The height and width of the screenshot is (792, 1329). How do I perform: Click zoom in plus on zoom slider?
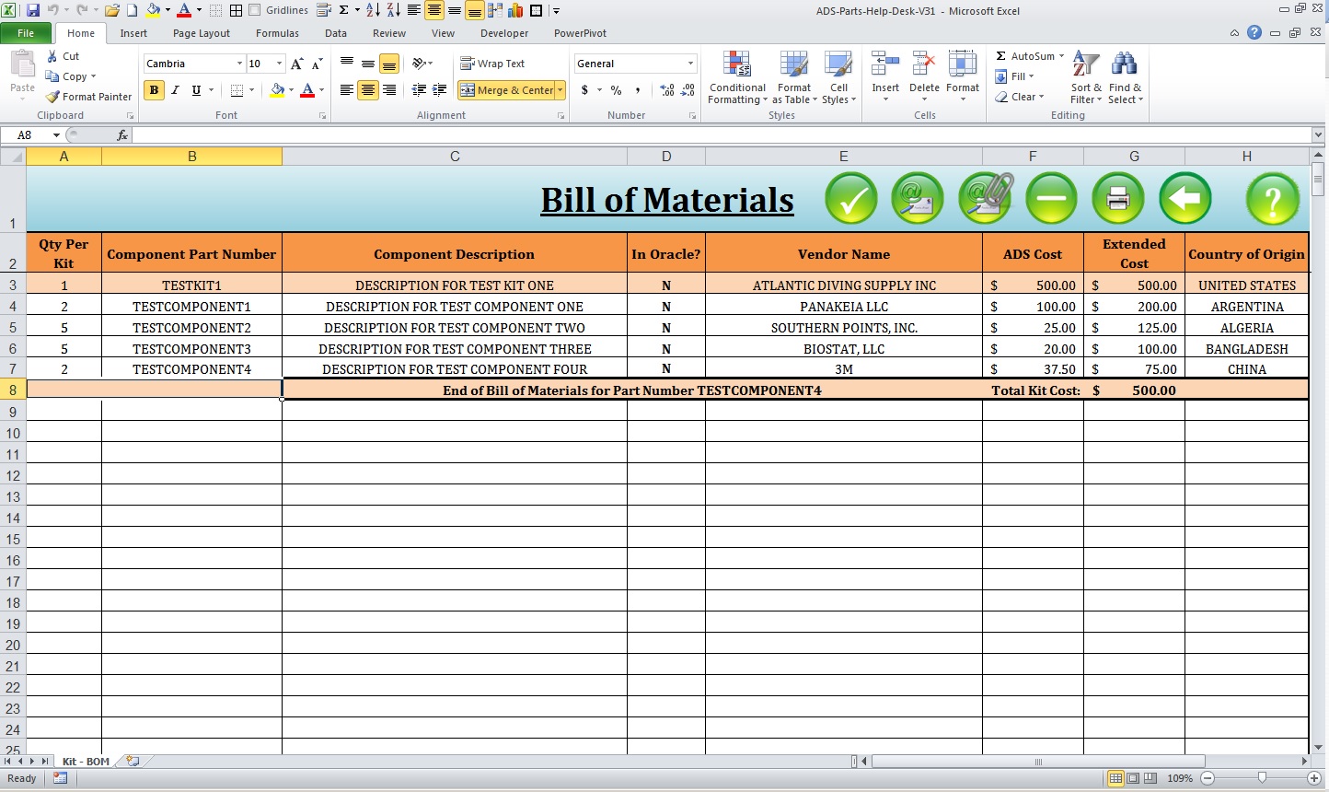click(1314, 778)
